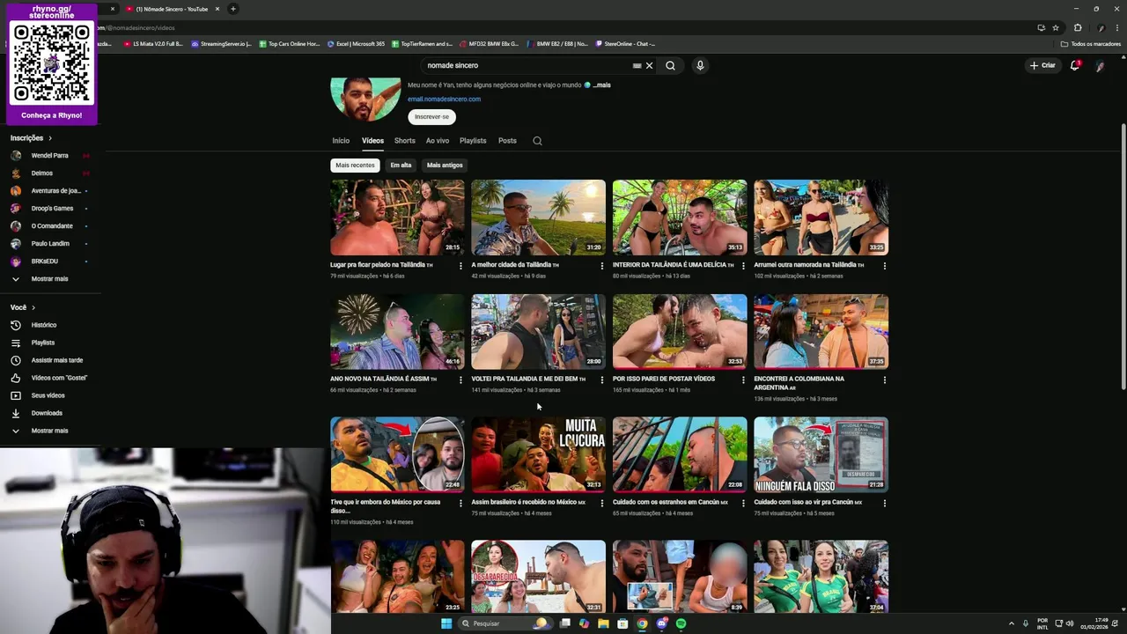Open the channel Playlists tab

(x=473, y=141)
